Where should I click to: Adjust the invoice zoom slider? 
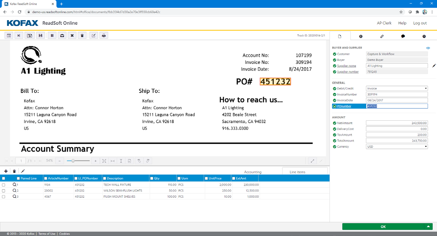click(x=73, y=161)
